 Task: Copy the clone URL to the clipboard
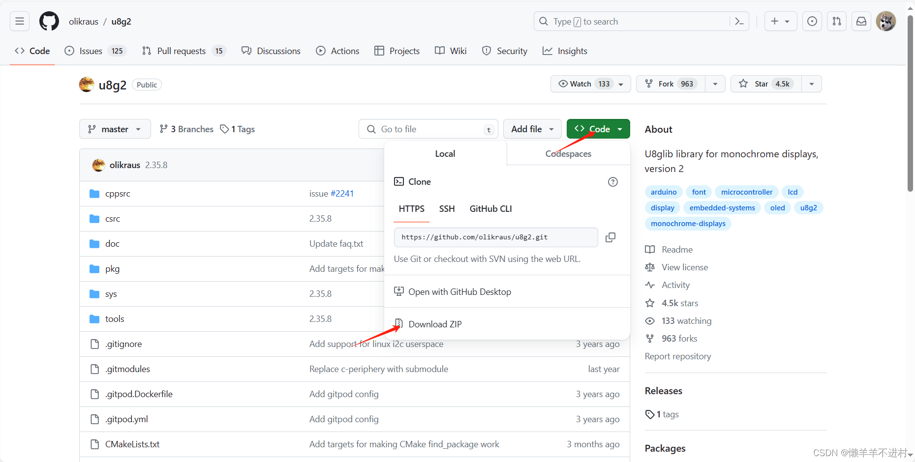(x=610, y=237)
